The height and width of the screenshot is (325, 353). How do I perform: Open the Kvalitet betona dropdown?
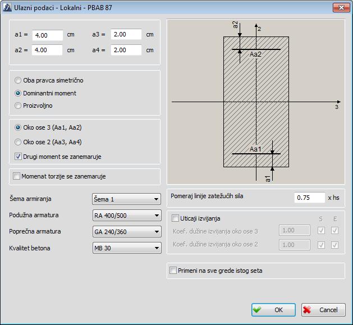[127, 248]
